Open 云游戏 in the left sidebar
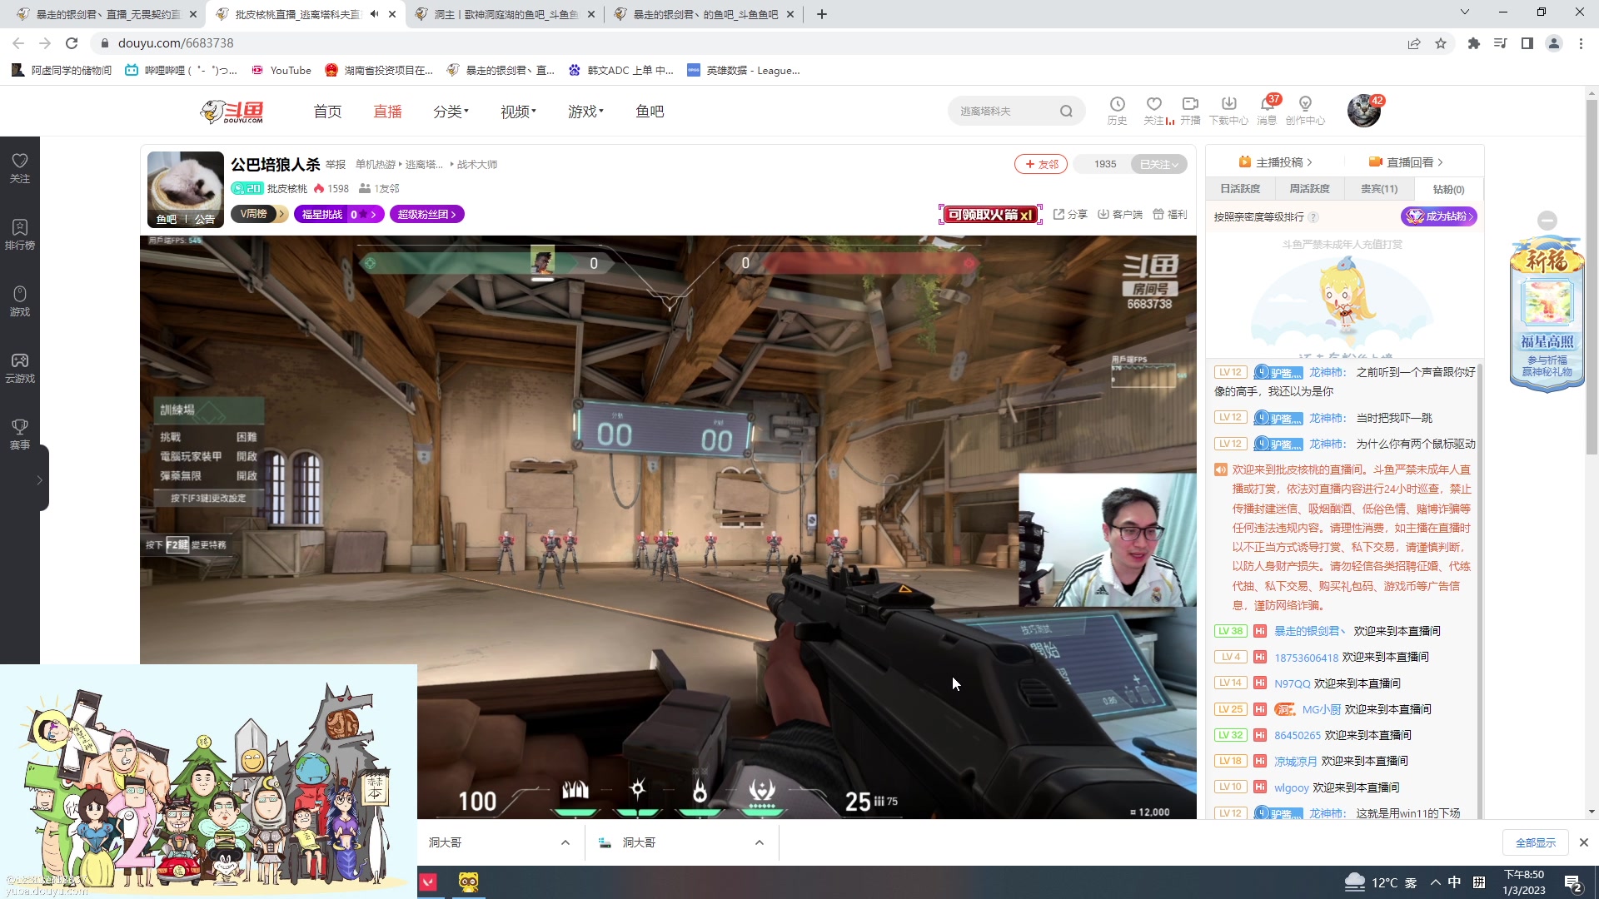Screen dimensions: 1599x899 point(20,367)
